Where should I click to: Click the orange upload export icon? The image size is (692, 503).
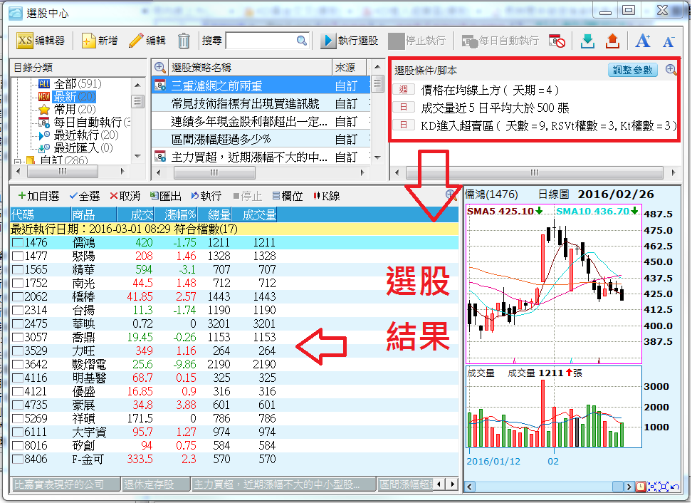click(x=612, y=41)
